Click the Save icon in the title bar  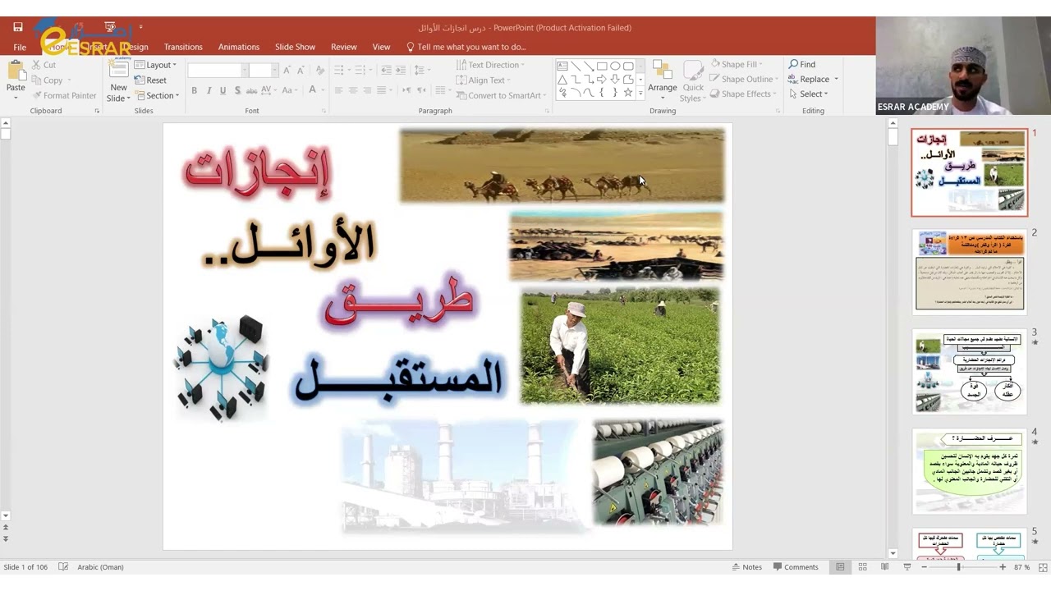(17, 27)
